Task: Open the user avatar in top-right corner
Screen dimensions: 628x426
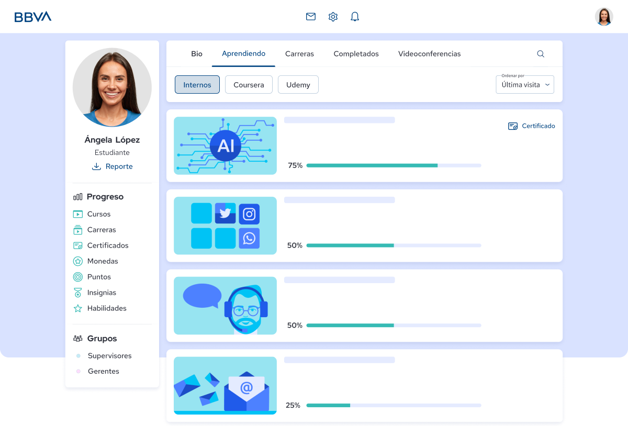Action: (x=604, y=17)
